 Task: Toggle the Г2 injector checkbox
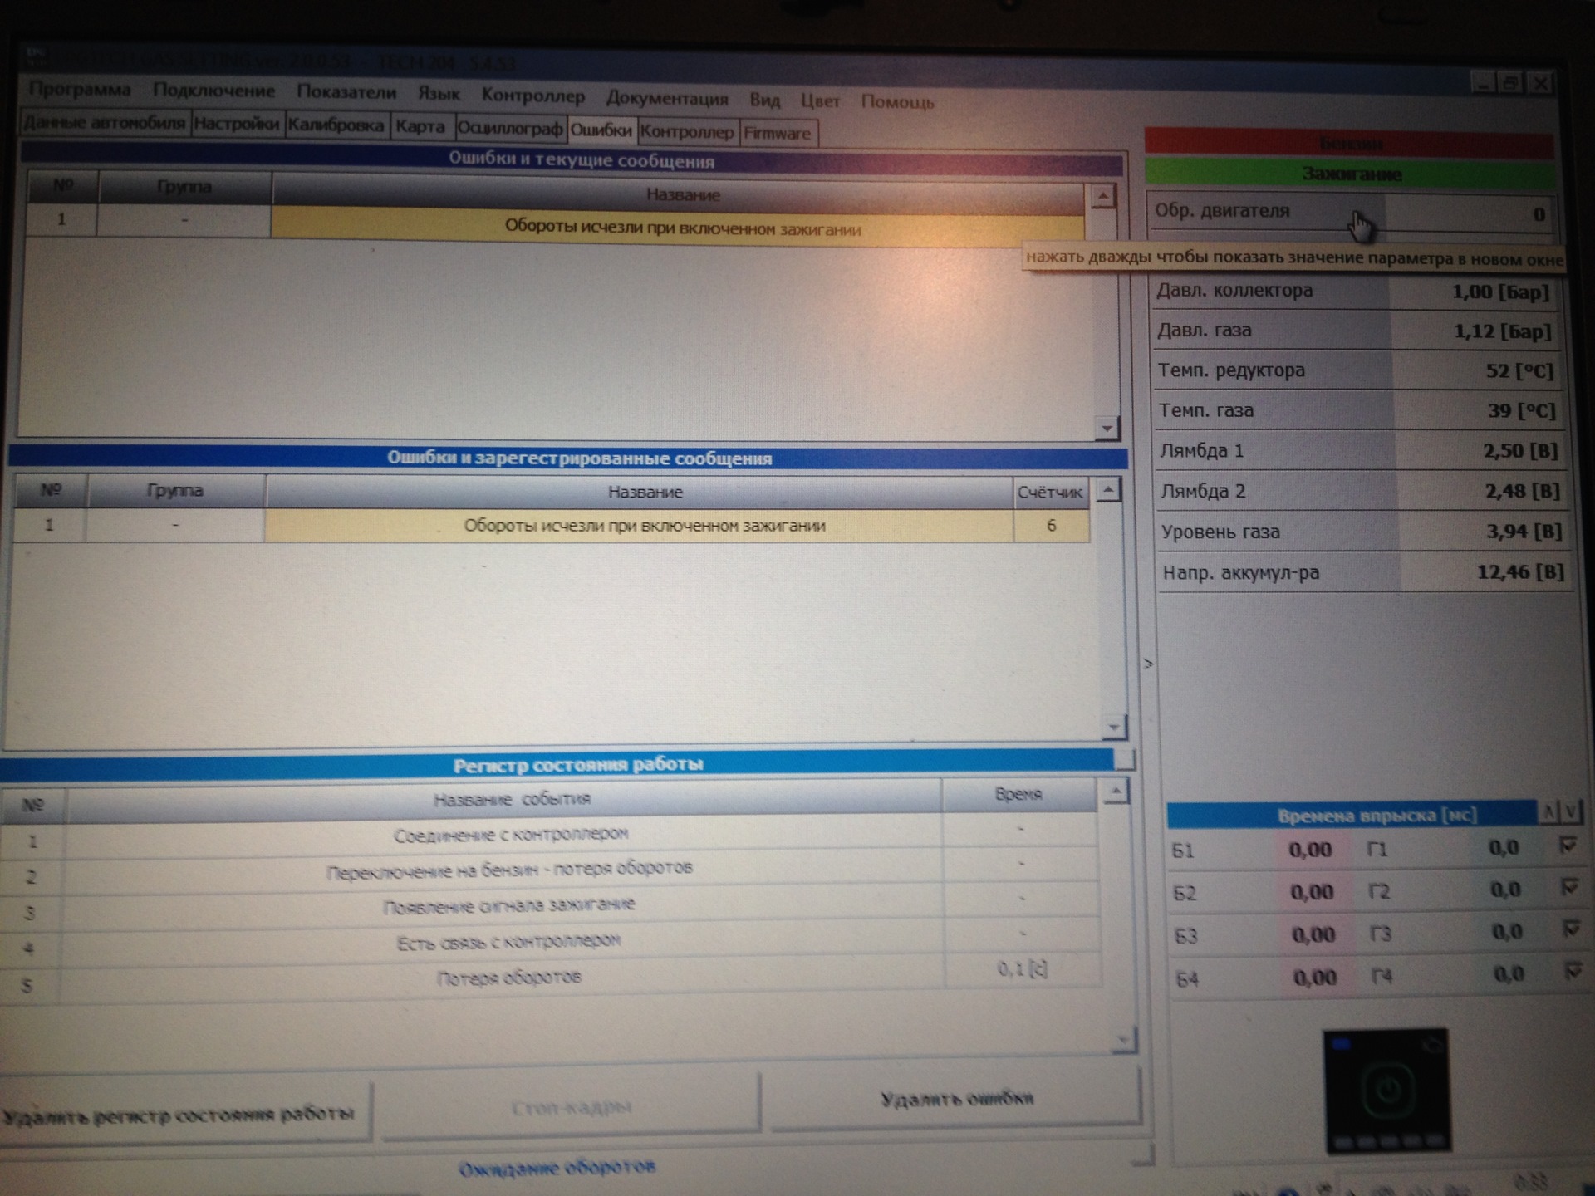coord(1569,887)
